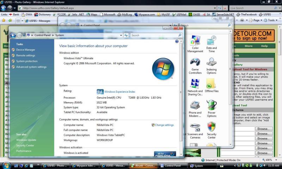Open Color Management in Control Panel
Image resolution: width=282 pixels, height=169 pixels.
pos(195,44)
